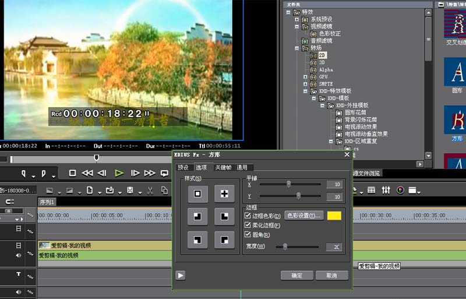Click the Stop playback square button
Screen dimensions: 466x299
(x=72, y=173)
